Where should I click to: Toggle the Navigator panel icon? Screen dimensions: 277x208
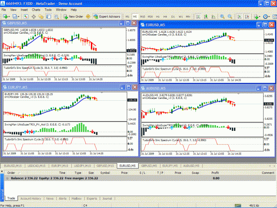pos(41,16)
